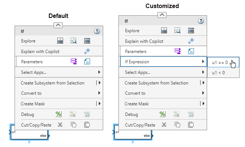Collapse the Customized menu using the top chevron
This screenshot has height=147, width=245.
click(x=162, y=15)
